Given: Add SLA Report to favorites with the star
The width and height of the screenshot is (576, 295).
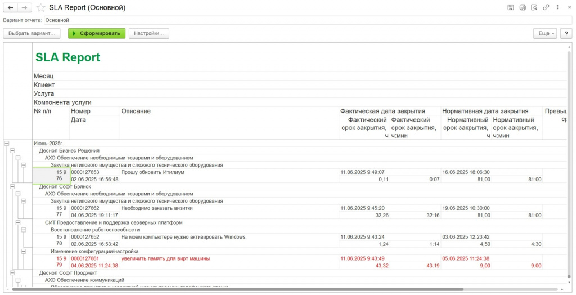Looking at the screenshot, I should (x=40, y=7).
